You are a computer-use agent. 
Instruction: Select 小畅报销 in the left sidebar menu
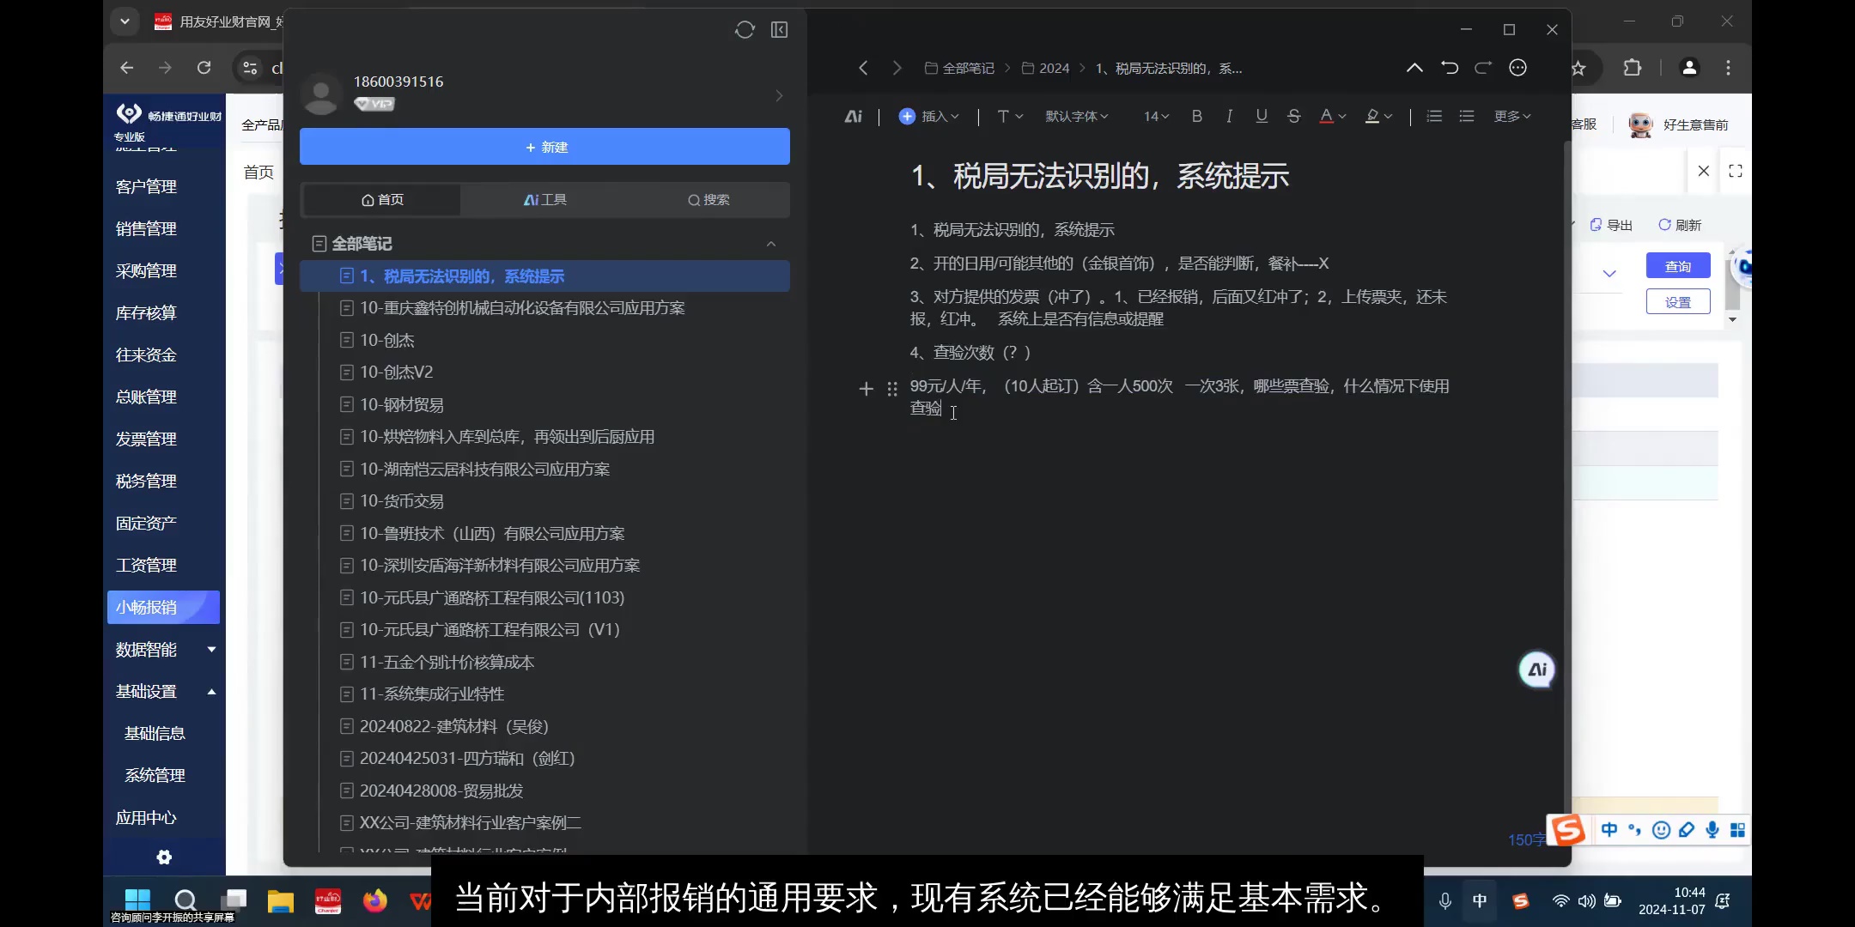click(x=163, y=607)
